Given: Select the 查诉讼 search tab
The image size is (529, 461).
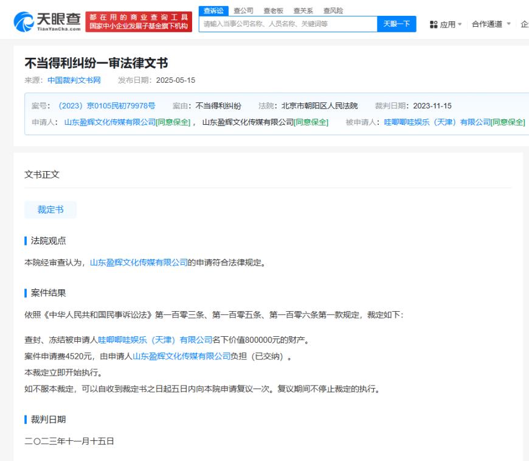Looking at the screenshot, I should click(213, 11).
